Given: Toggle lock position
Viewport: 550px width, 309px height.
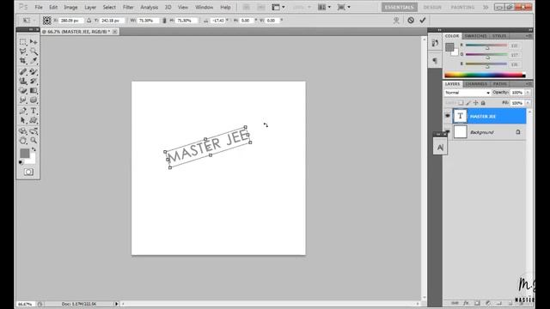Looking at the screenshot, I should [x=475, y=103].
